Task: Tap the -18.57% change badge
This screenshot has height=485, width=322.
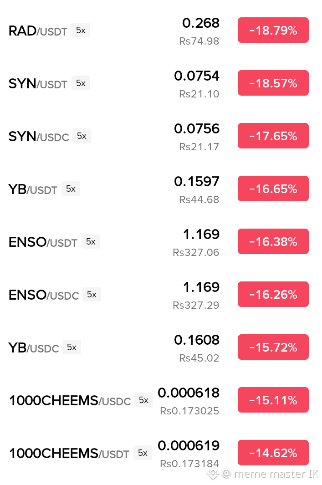Action: coord(273,83)
